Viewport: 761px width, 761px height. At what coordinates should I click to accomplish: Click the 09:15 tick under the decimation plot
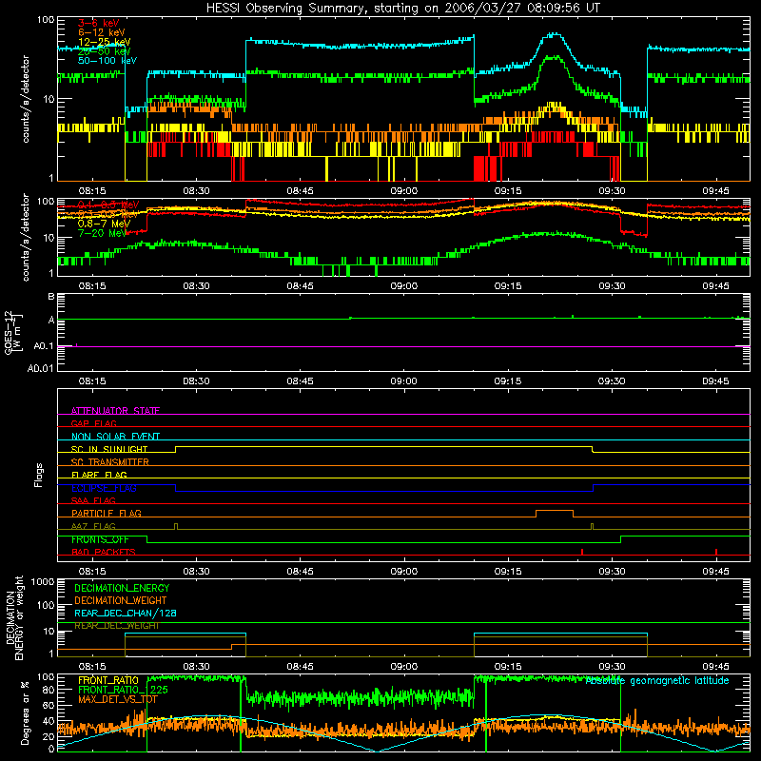508,667
